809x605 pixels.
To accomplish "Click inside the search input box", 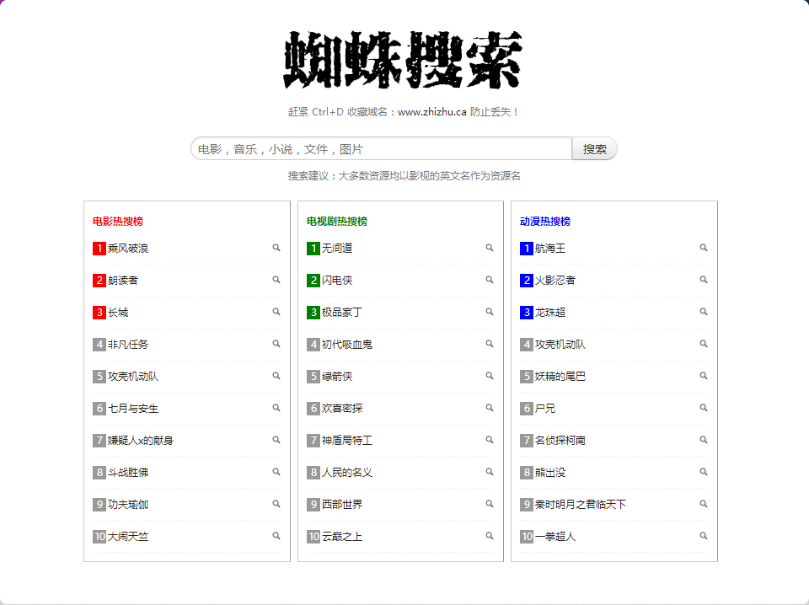I will pyautogui.click(x=379, y=147).
